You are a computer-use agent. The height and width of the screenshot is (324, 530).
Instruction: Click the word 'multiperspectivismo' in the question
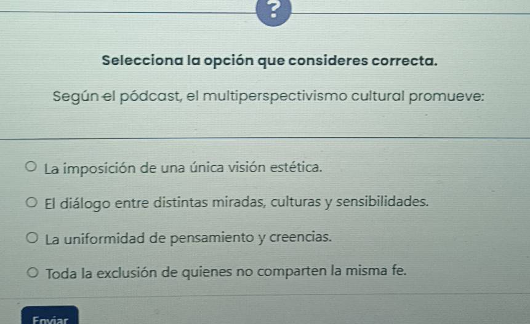pos(275,97)
